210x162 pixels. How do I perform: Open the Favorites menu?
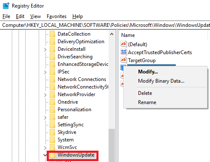click(x=56, y=16)
